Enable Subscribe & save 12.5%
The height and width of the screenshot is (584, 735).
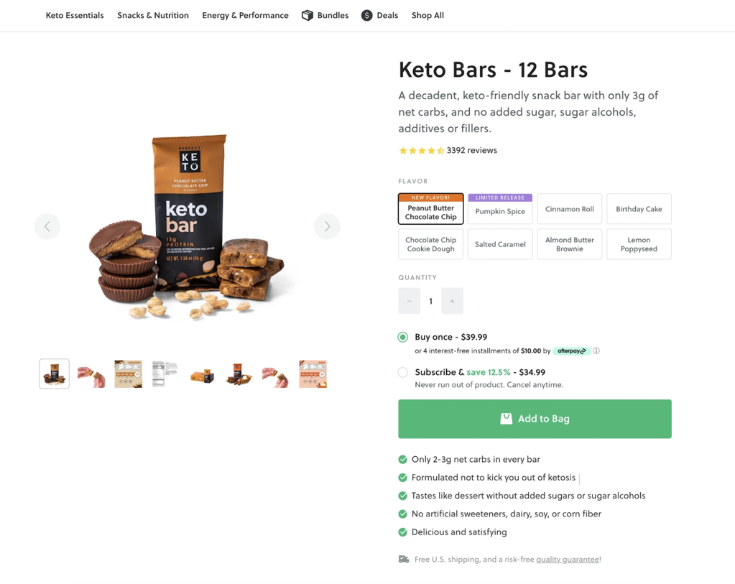click(403, 373)
